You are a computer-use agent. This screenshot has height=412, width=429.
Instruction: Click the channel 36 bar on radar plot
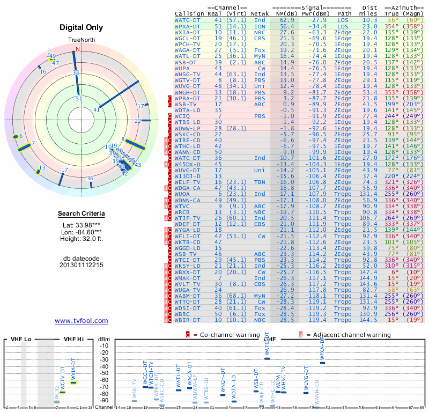coord(91,185)
